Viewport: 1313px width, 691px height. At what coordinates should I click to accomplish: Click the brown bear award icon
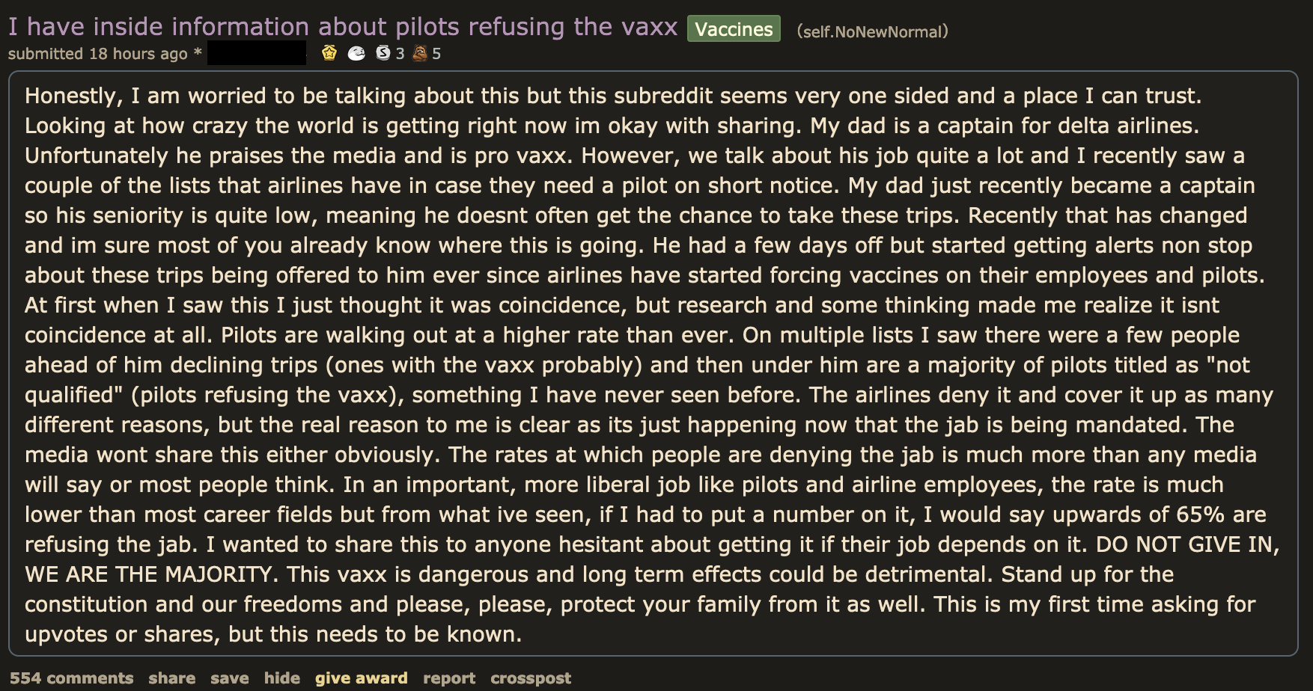[420, 53]
